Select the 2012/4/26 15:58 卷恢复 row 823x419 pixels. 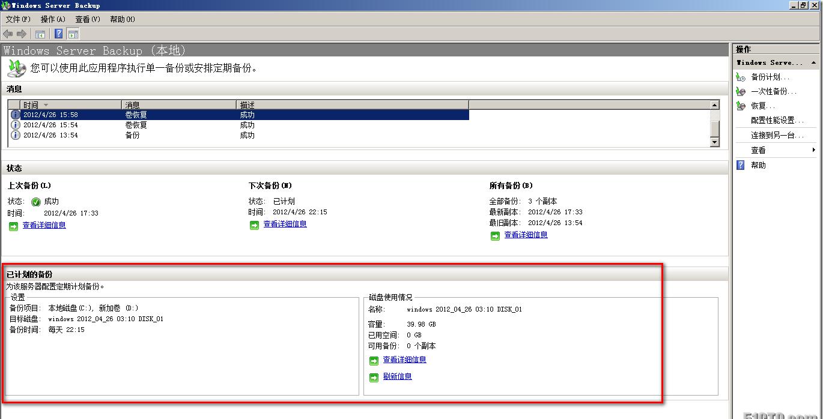(x=238, y=115)
